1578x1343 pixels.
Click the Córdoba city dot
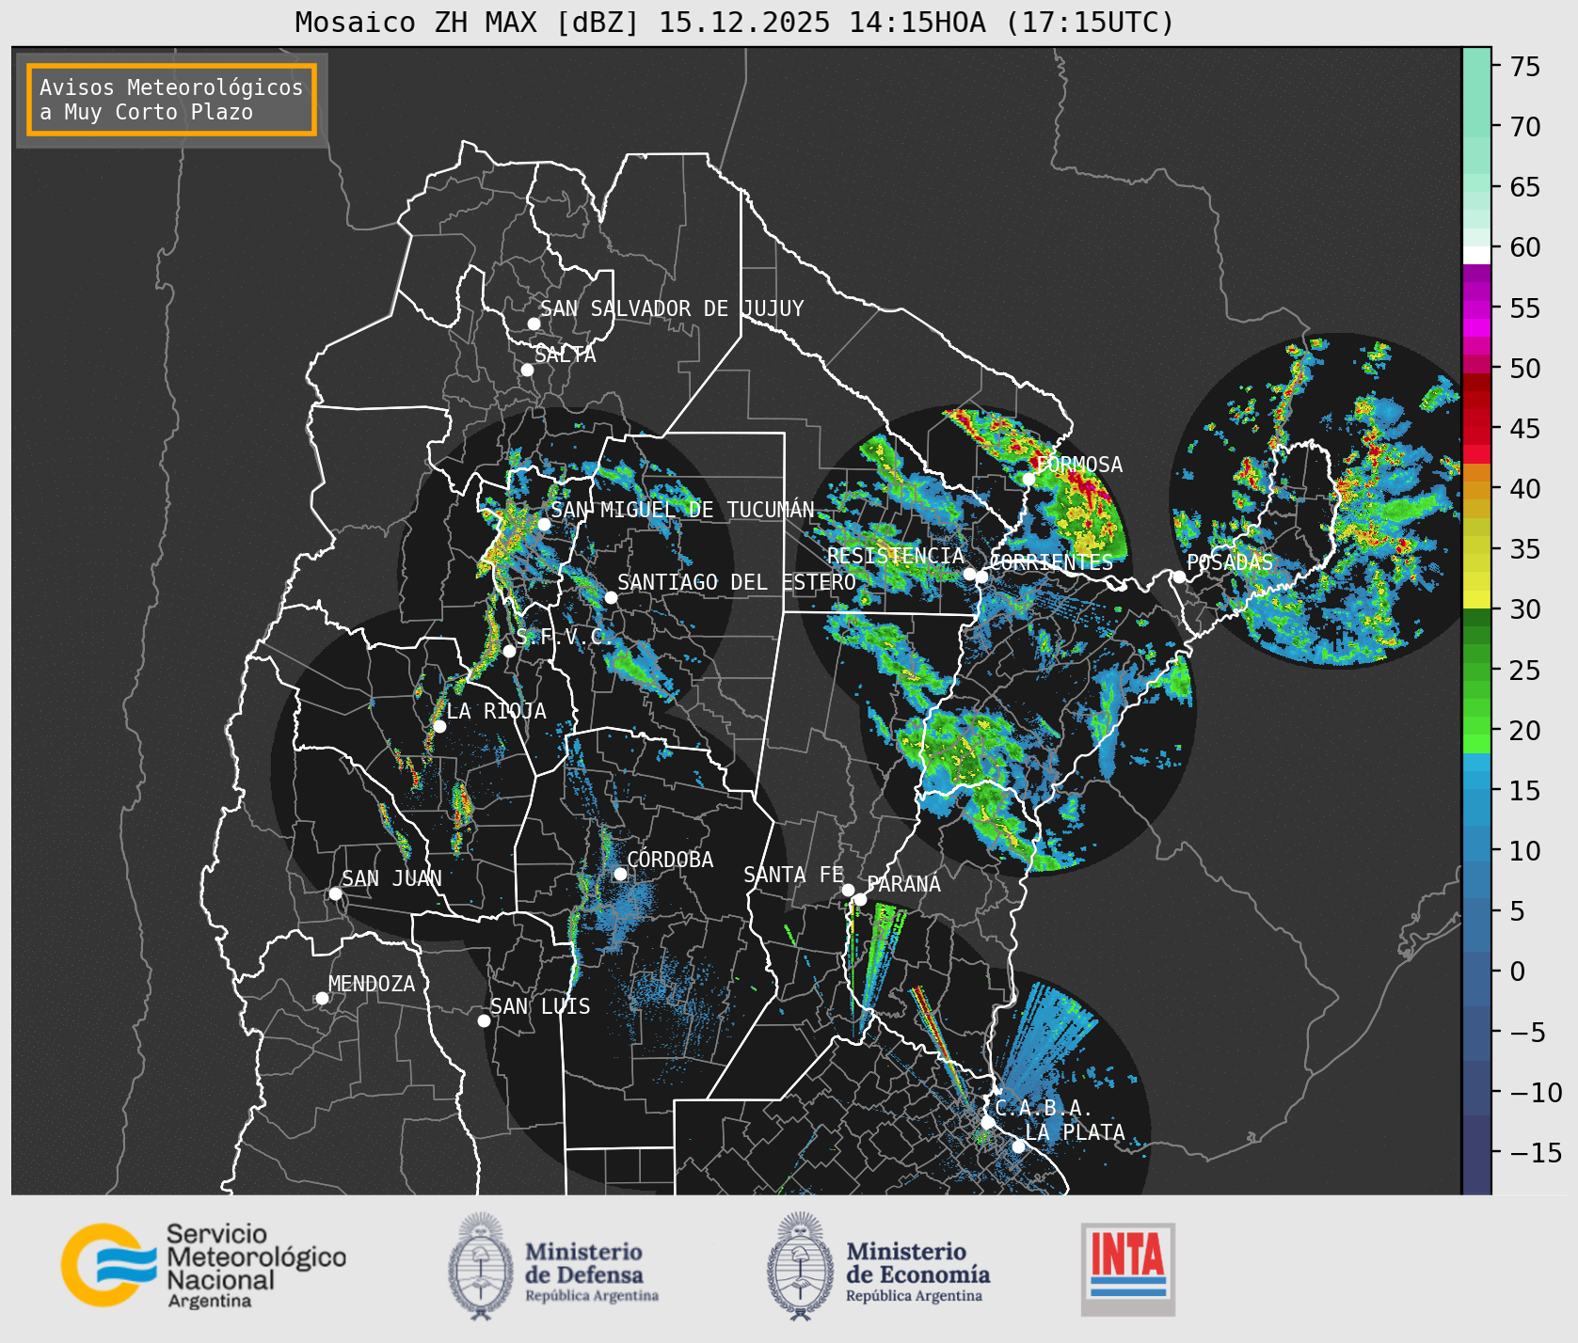[620, 874]
